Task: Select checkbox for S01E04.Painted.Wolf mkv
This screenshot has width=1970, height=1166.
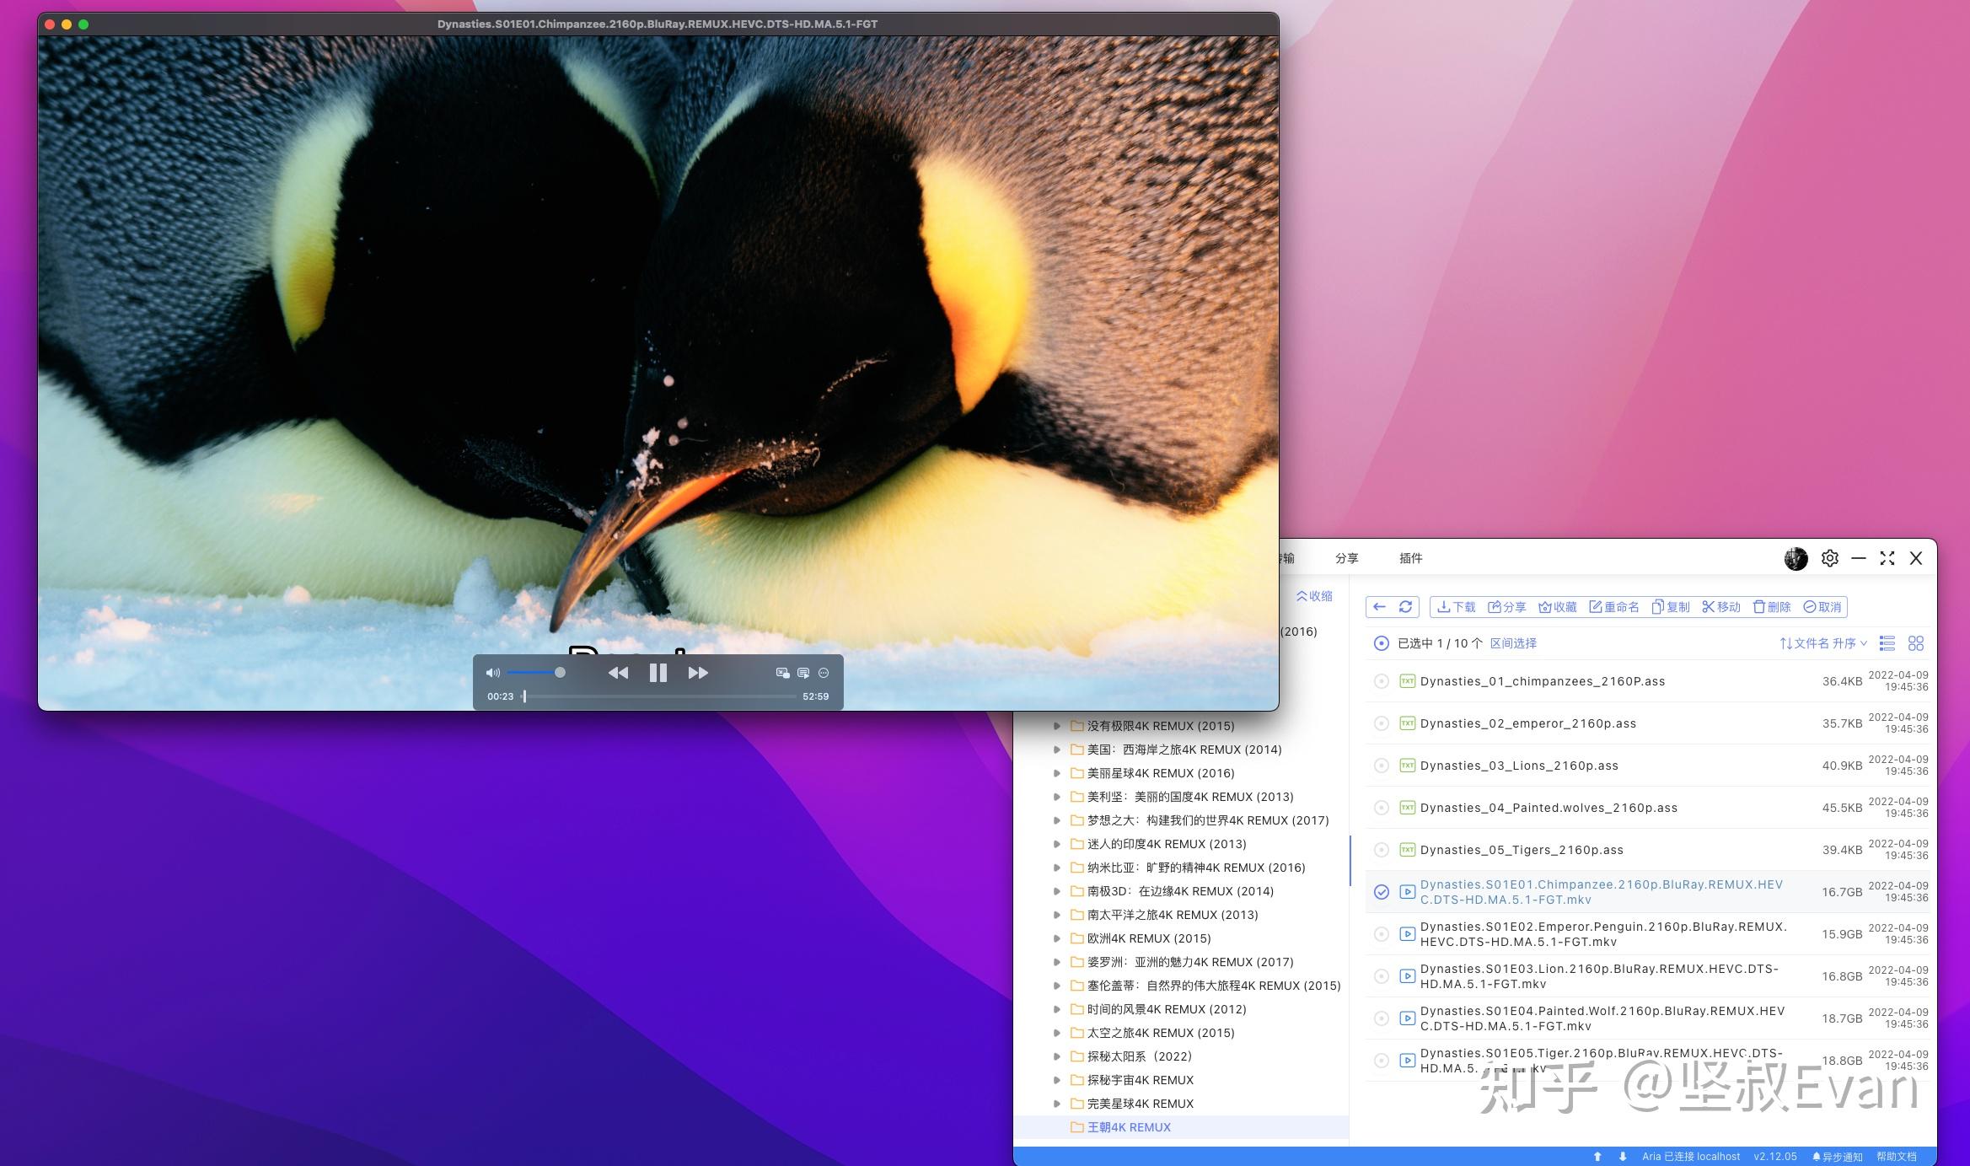Action: [x=1381, y=1018]
